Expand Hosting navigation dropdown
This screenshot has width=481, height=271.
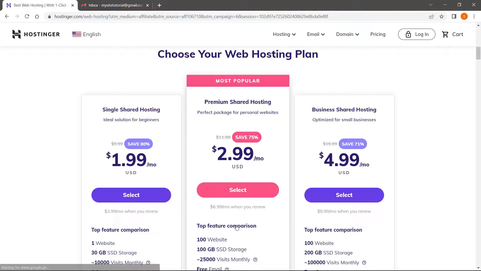pos(284,34)
